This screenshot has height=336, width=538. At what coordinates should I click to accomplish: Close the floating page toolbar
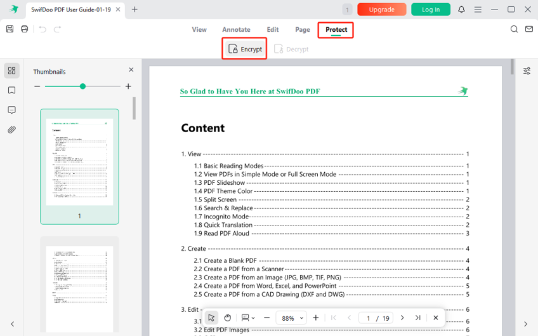pyautogui.click(x=435, y=318)
